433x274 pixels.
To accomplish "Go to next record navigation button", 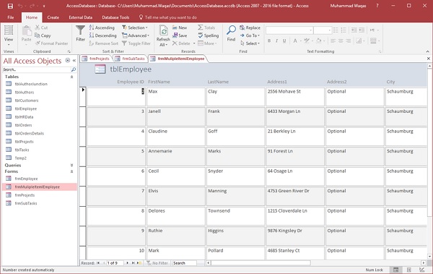I will click(x=127, y=263).
